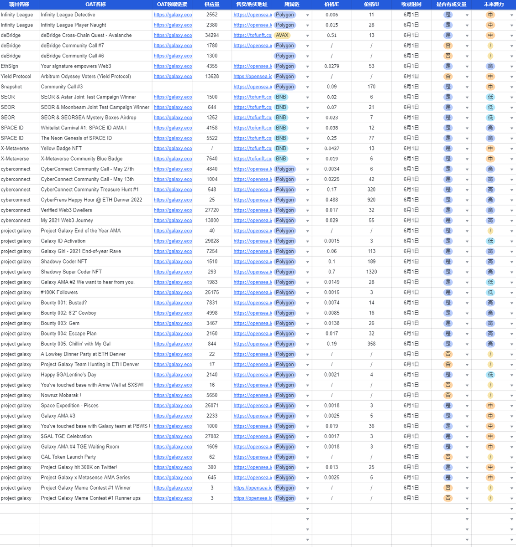Select cell A Lowkey Dinner Party at ETH Denver
Screen dimensions: 516x547
point(95,354)
